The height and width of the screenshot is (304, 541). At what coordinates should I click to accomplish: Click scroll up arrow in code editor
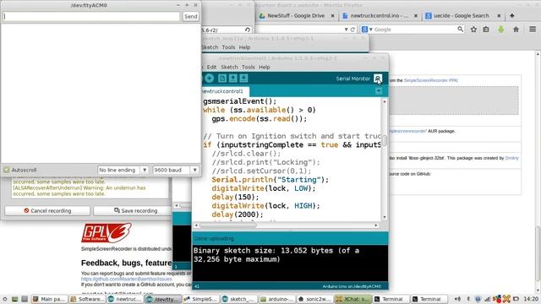(x=385, y=101)
